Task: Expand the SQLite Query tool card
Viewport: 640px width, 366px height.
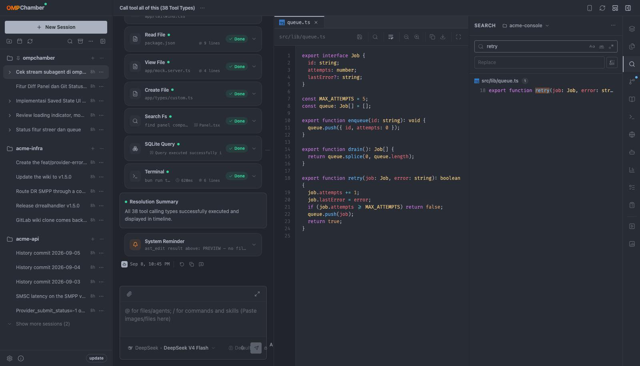Action: coord(254,149)
